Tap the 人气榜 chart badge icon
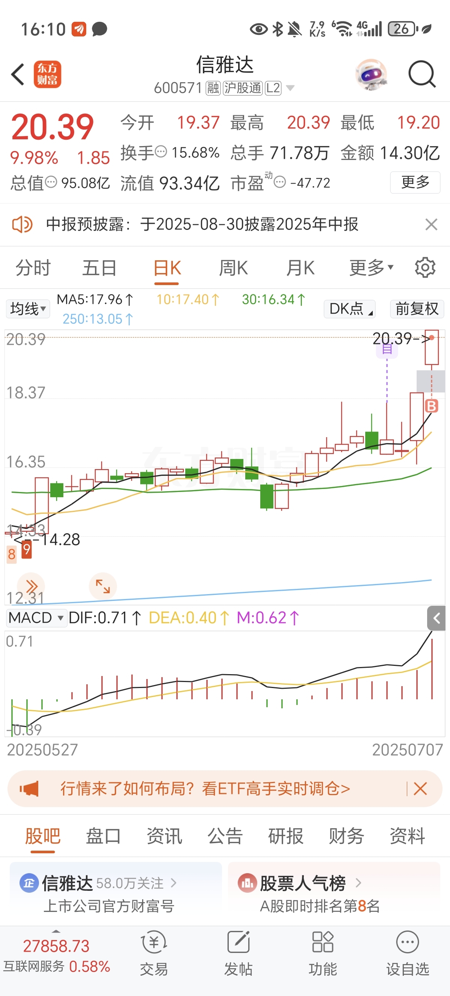 247,883
